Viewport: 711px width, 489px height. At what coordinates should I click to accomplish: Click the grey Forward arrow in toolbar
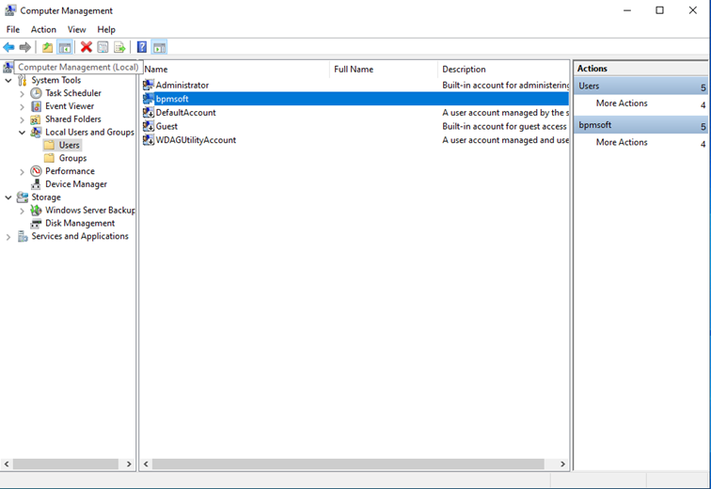click(25, 47)
